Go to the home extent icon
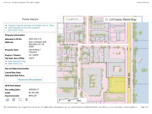This screenshot has height=114, width=152. (x=14, y=100)
